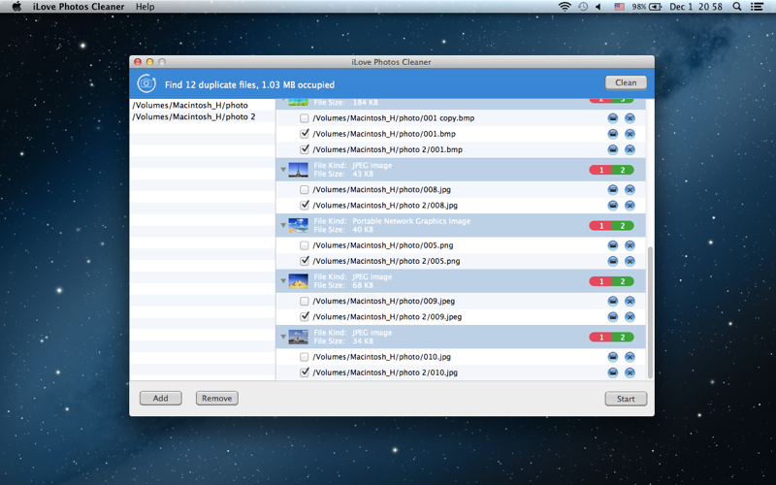Check the photo/010.jpg checkbox

coord(305,357)
